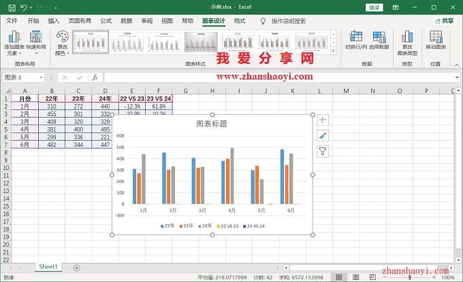This screenshot has height=282, width=463.
Task: Apply the sixth chart style thumbnail
Action: [274, 42]
